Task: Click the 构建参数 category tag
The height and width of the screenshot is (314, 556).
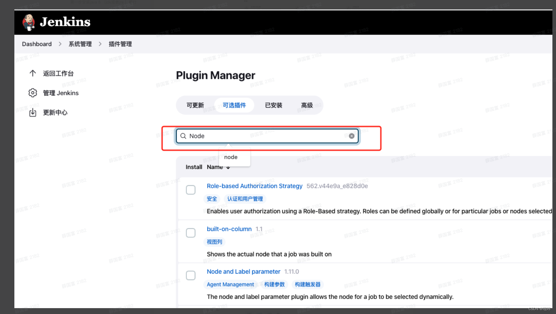Action: [274, 284]
